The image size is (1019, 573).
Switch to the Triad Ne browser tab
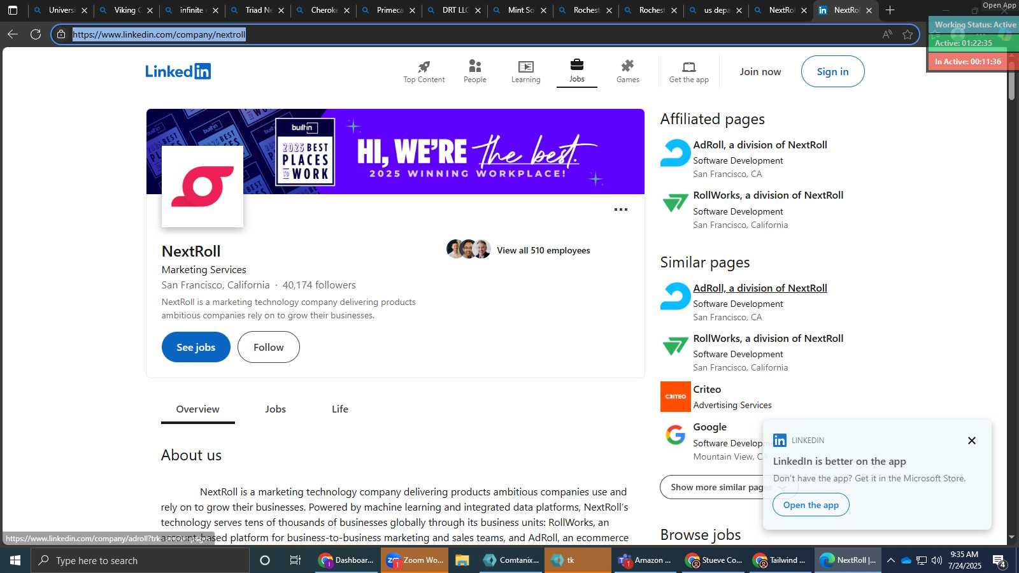pyautogui.click(x=257, y=10)
